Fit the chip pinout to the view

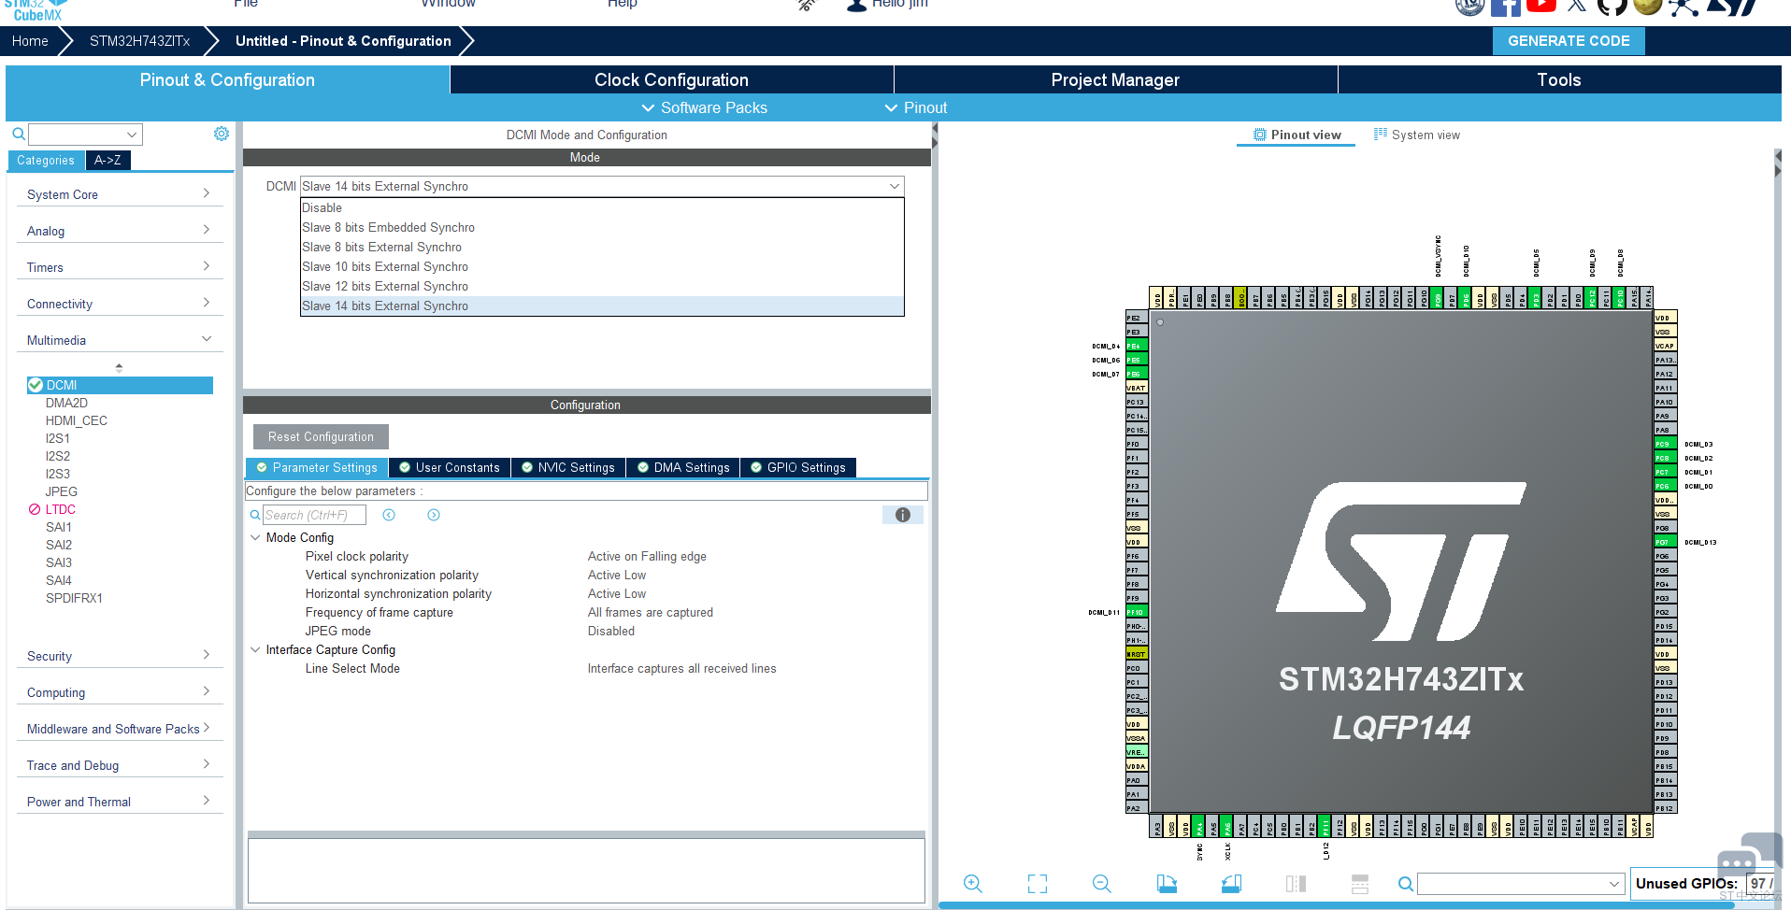1038,884
